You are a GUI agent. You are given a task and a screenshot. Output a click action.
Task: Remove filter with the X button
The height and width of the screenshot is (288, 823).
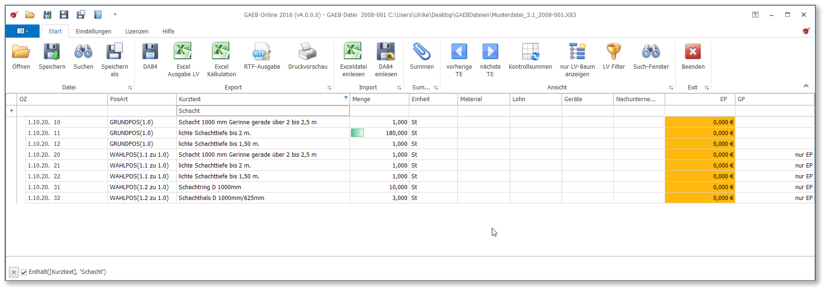(14, 272)
